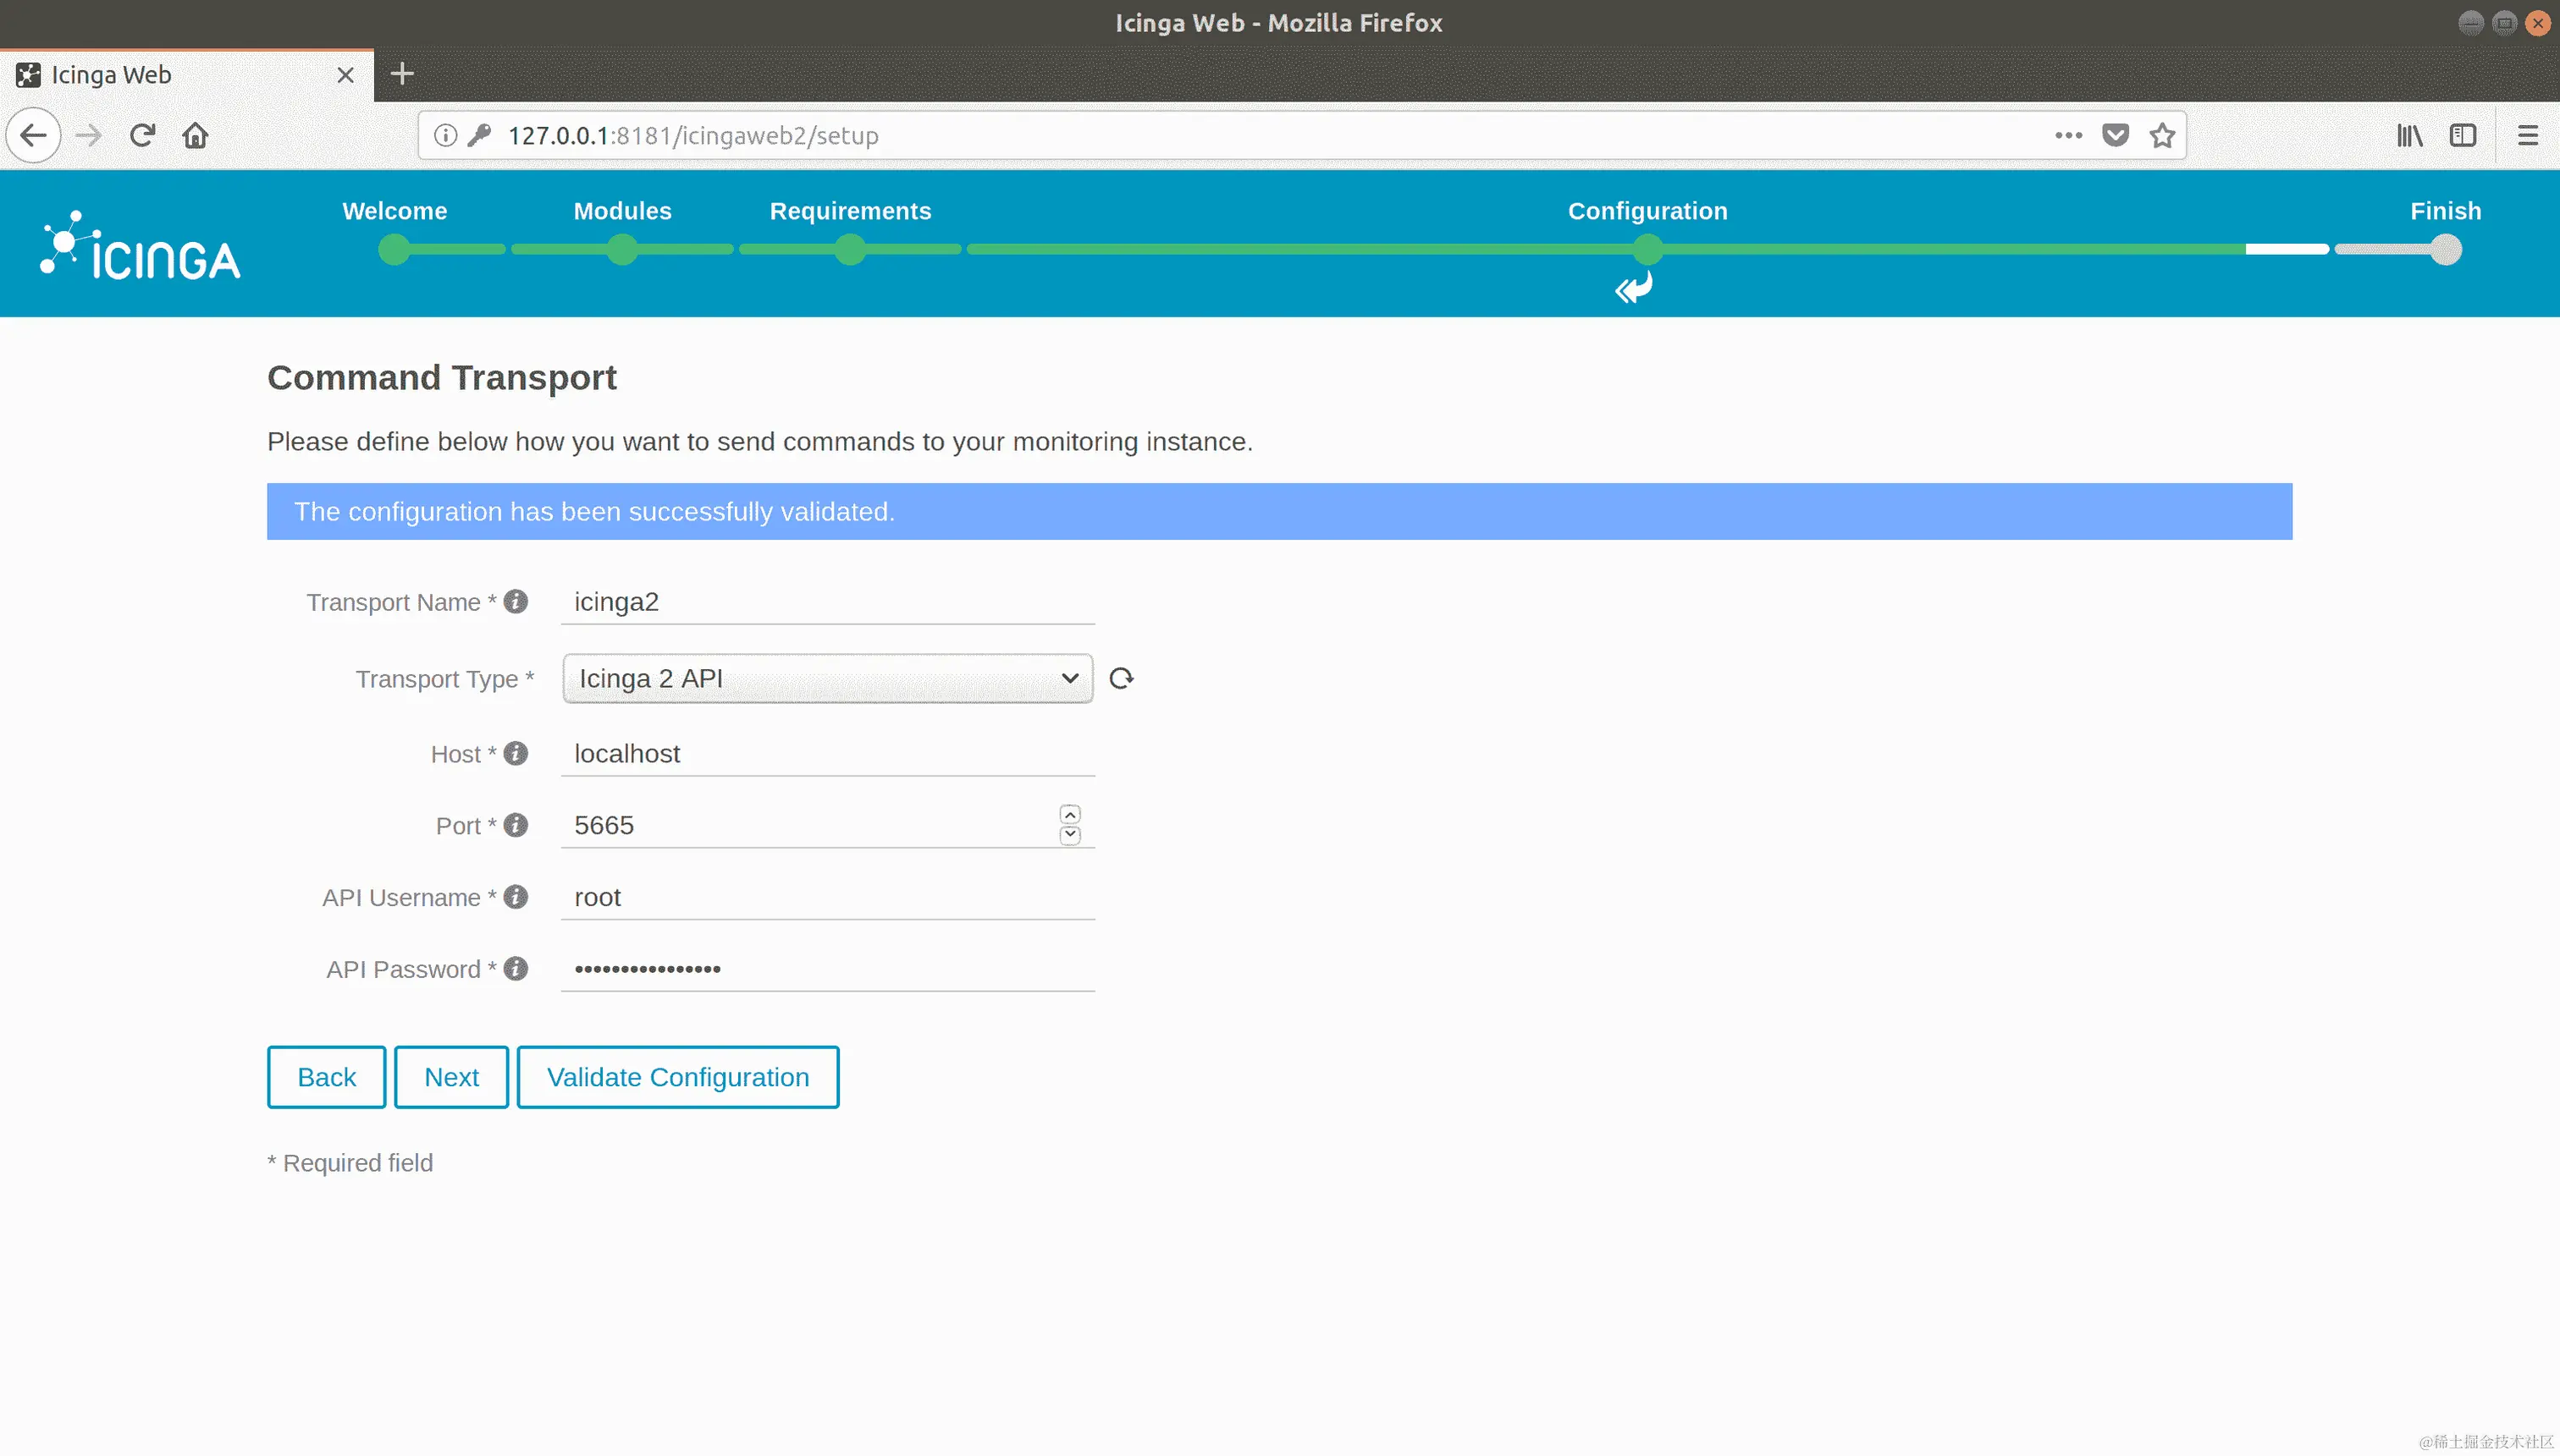Reload the current page
This screenshot has height=1456, width=2560.
[142, 135]
